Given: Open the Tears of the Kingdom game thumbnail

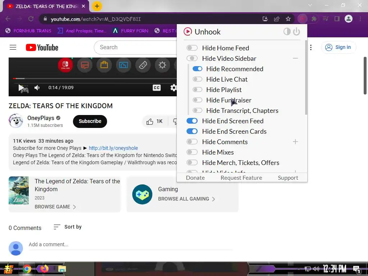Looking at the screenshot, I should (19, 190).
